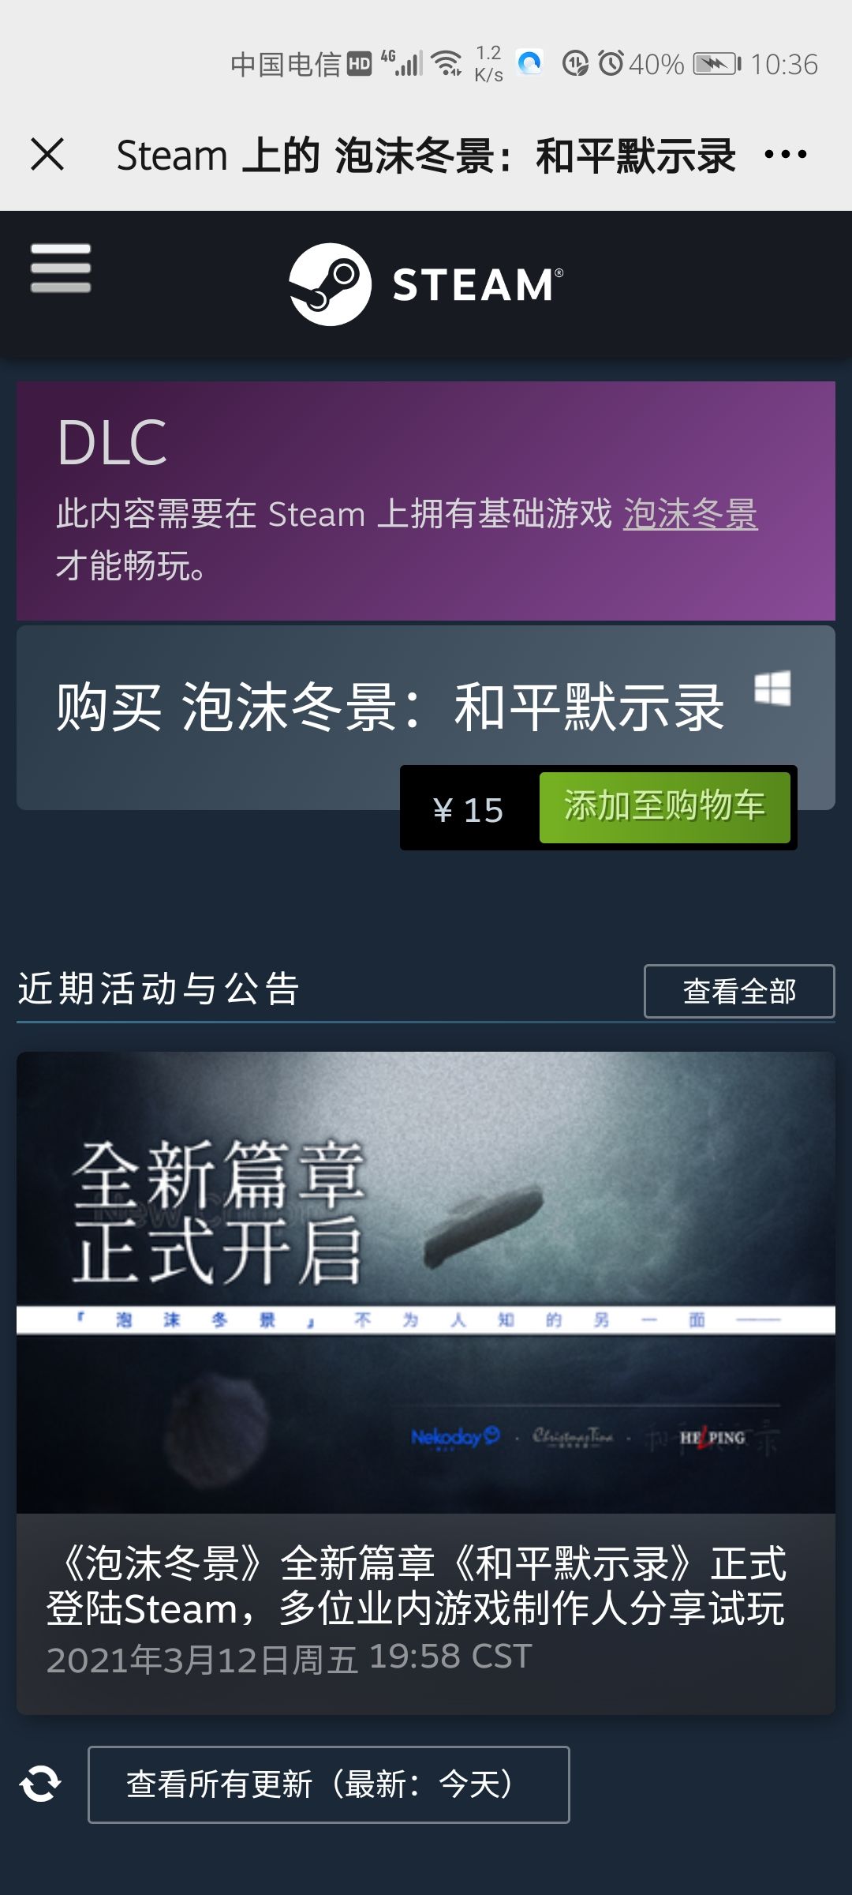Open the Steam hamburger menu
852x1895 pixels.
tap(61, 268)
